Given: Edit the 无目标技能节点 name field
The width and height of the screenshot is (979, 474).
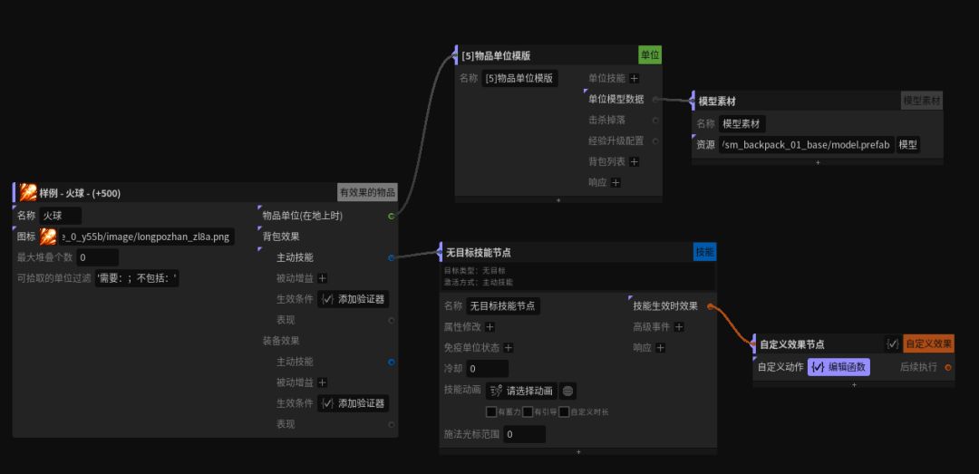Looking at the screenshot, I should click(x=503, y=305).
